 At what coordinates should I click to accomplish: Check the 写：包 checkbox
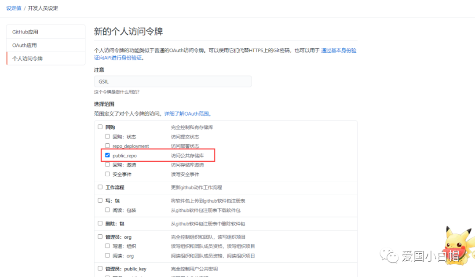(x=100, y=200)
